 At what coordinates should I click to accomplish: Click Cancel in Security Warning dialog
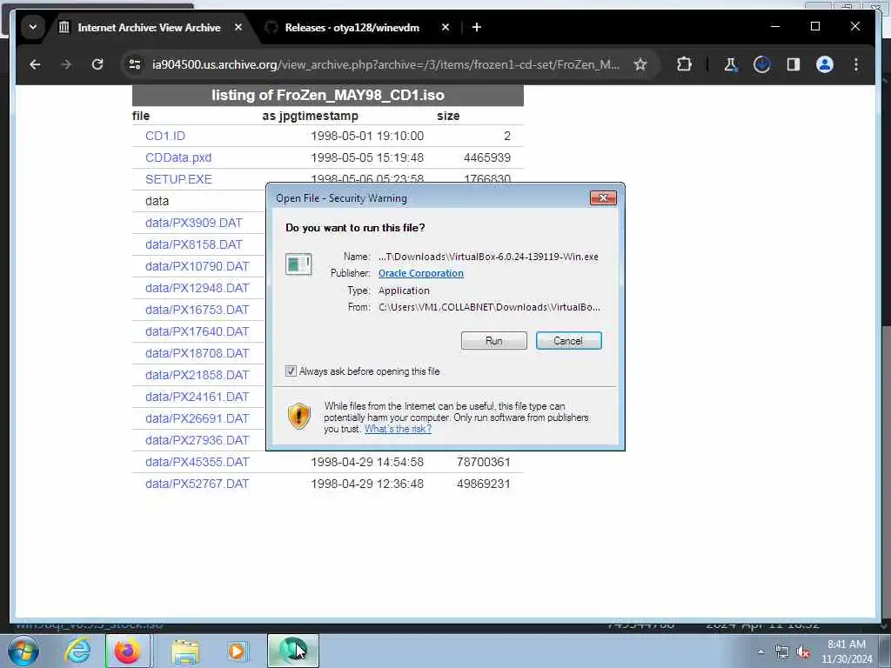point(568,341)
